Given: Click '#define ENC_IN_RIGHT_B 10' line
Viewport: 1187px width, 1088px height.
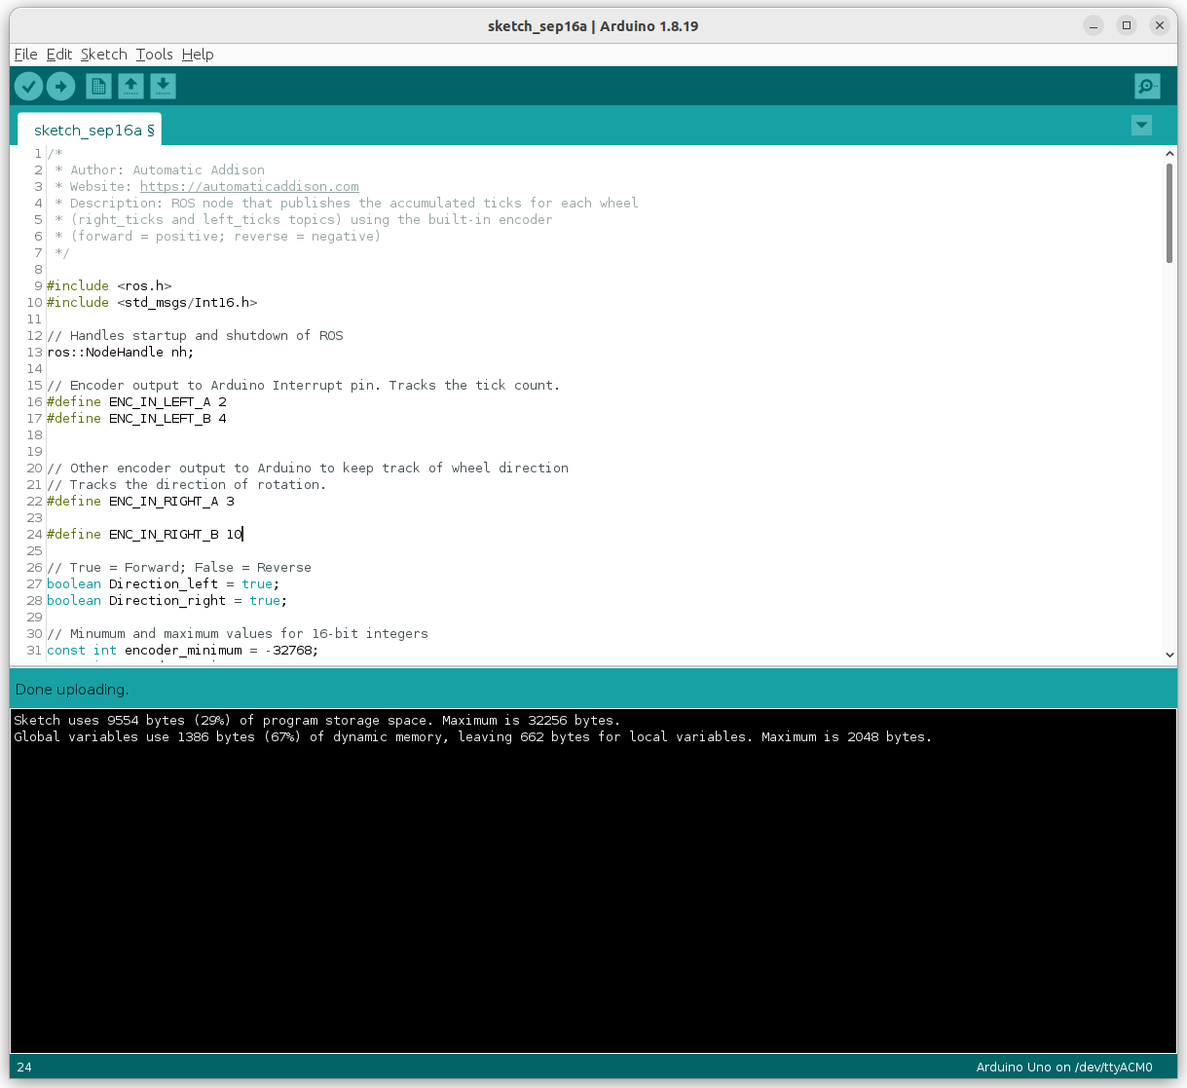Looking at the screenshot, I should pos(144,535).
